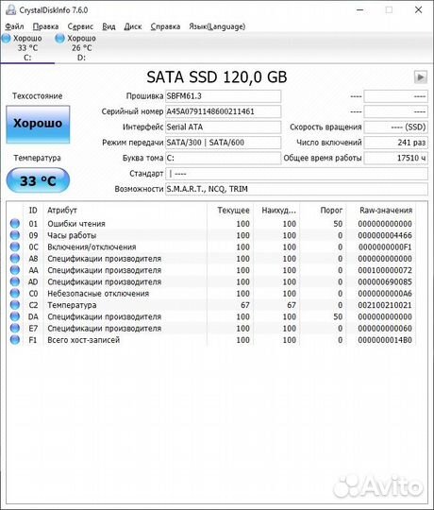Open the Правка menu

point(46,26)
